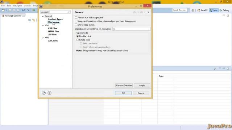Click the Type column header
The height and width of the screenshot is (130, 232).
(166, 76)
